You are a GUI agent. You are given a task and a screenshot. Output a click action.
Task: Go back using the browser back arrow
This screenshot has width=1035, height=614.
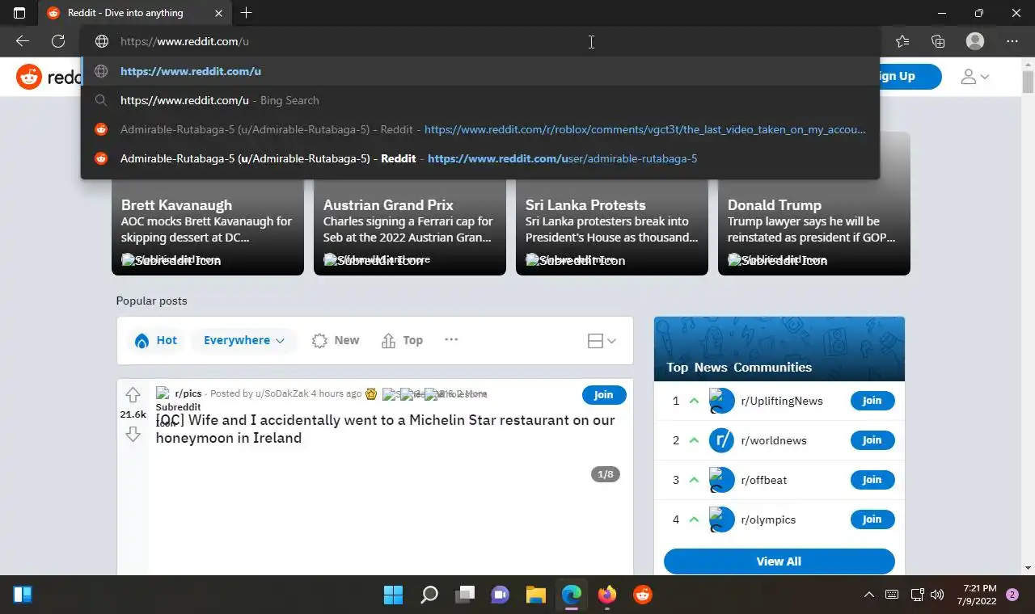pyautogui.click(x=23, y=41)
